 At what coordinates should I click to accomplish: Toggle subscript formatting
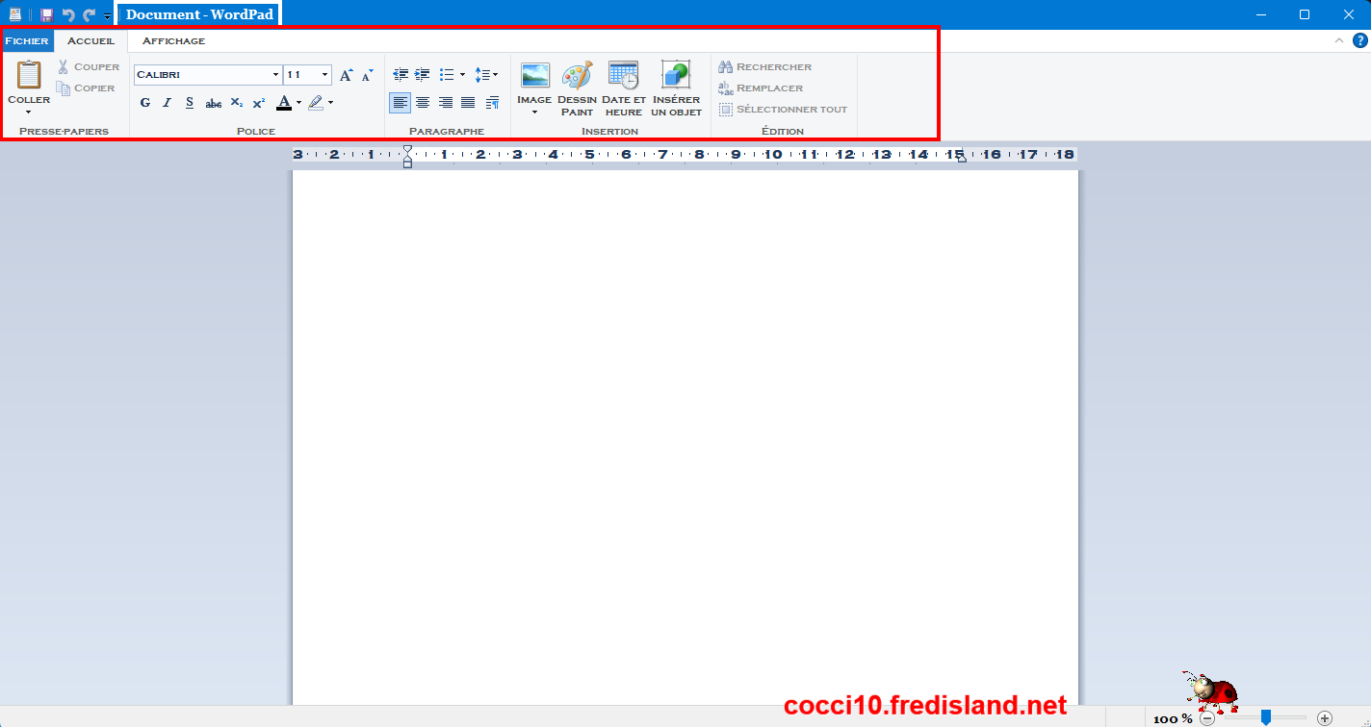[x=237, y=103]
